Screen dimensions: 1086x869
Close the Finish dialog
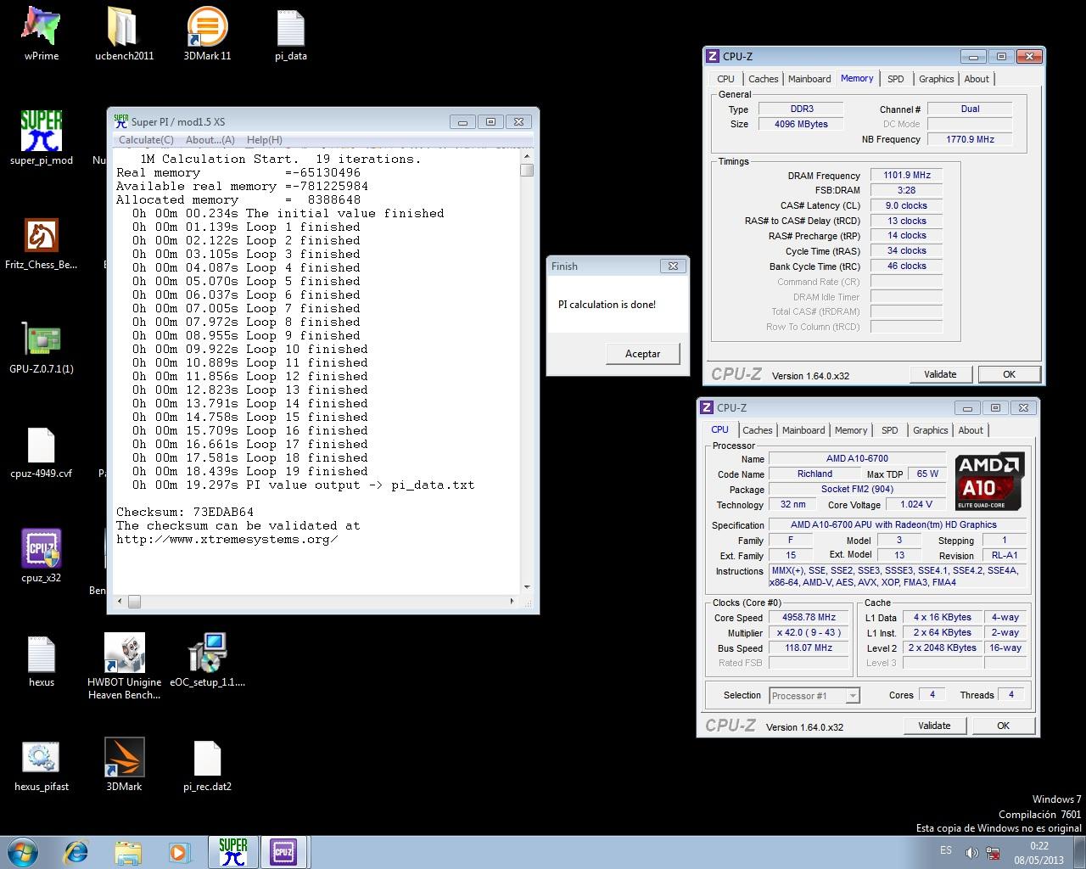coord(672,266)
